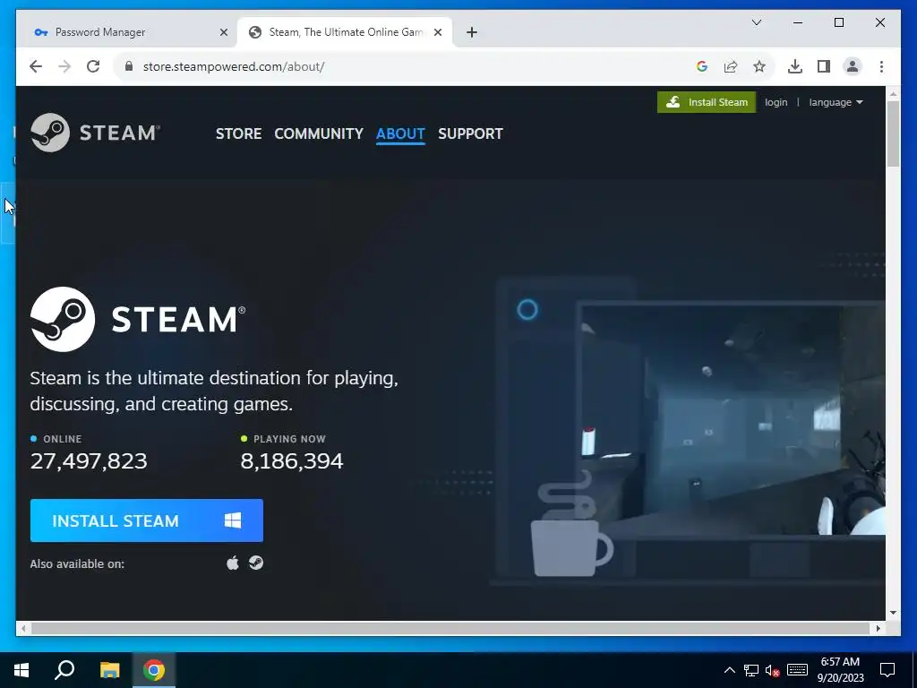Viewport: 917px width, 688px height.
Task: Click the touch keyboard icon in the tray
Action: tap(797, 670)
